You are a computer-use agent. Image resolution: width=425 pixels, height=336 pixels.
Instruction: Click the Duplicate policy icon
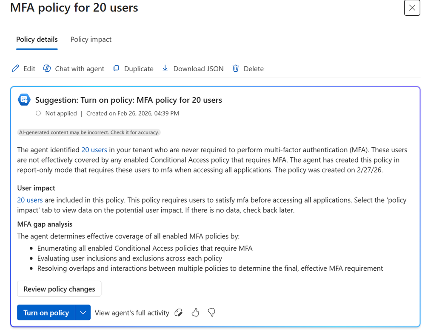116,68
